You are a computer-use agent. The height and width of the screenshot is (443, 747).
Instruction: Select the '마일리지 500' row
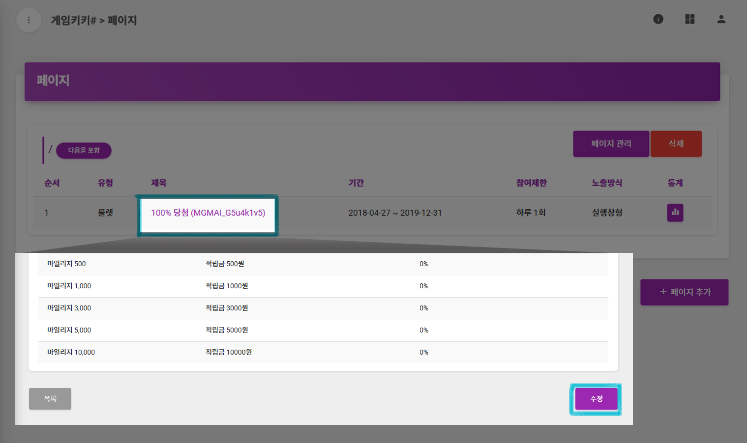coord(66,264)
